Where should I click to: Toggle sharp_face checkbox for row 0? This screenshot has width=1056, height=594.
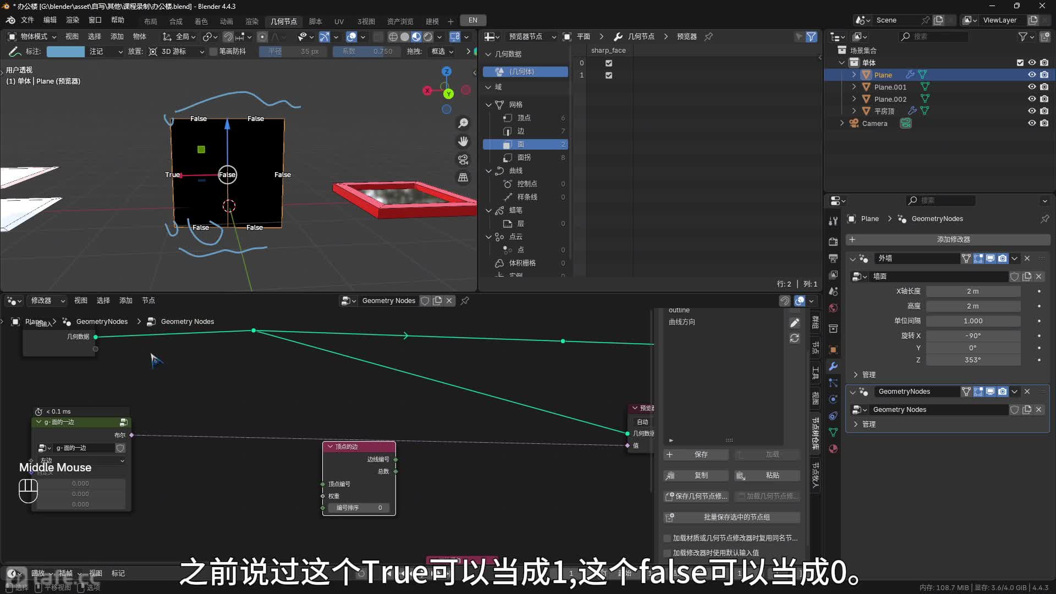pos(608,63)
